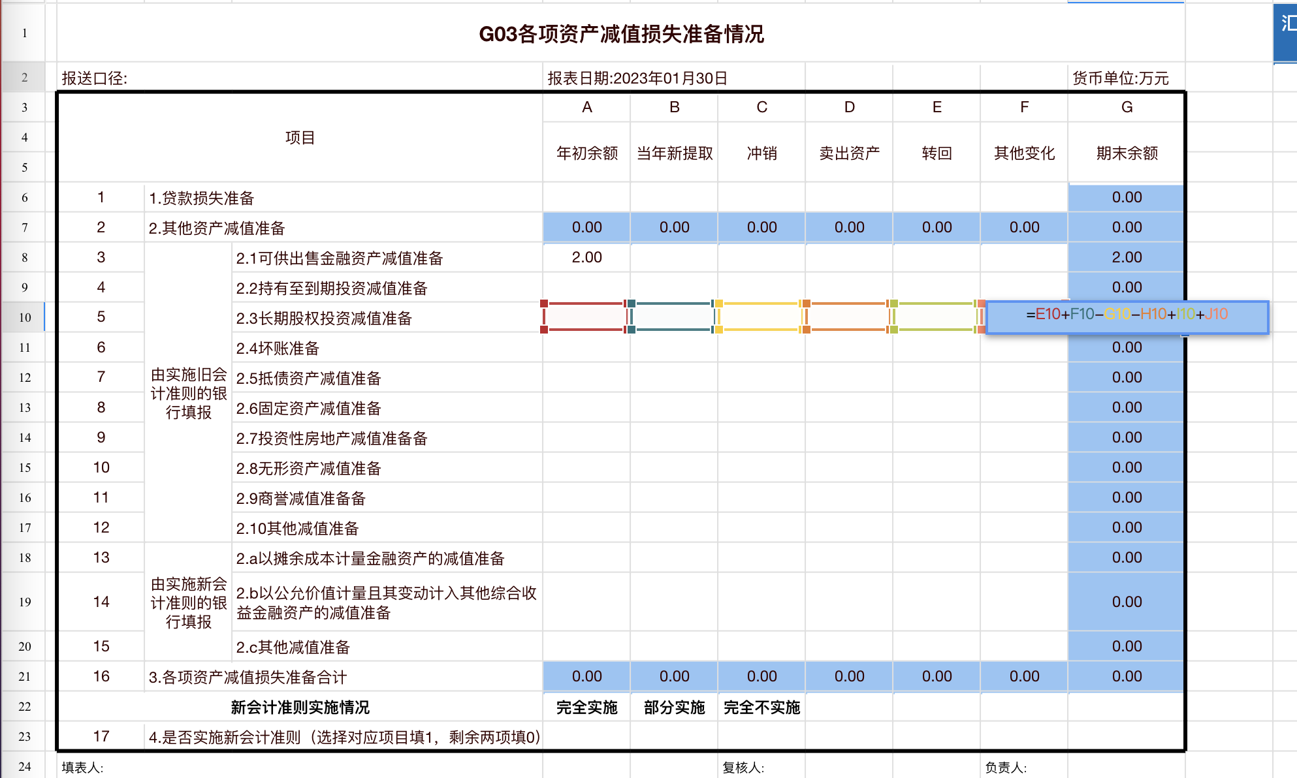Click the 完全实施 cell

(x=587, y=707)
